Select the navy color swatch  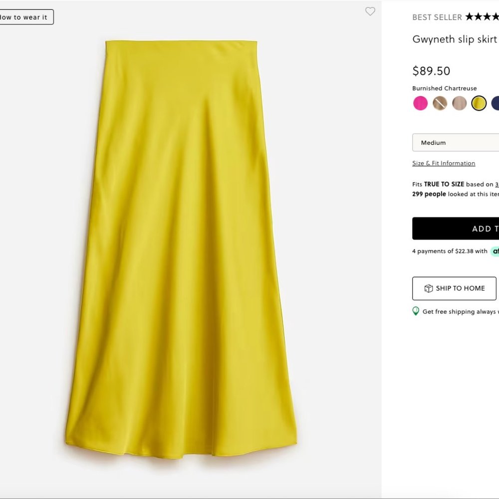coord(496,103)
